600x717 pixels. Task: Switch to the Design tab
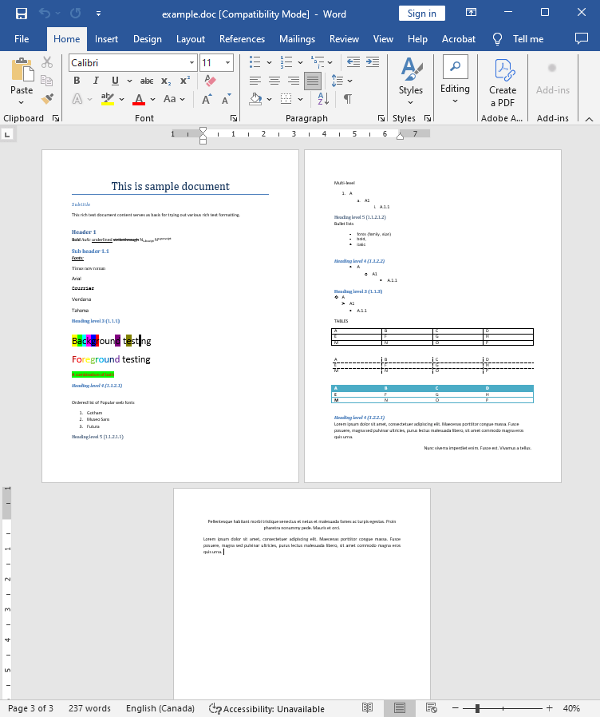[148, 39]
